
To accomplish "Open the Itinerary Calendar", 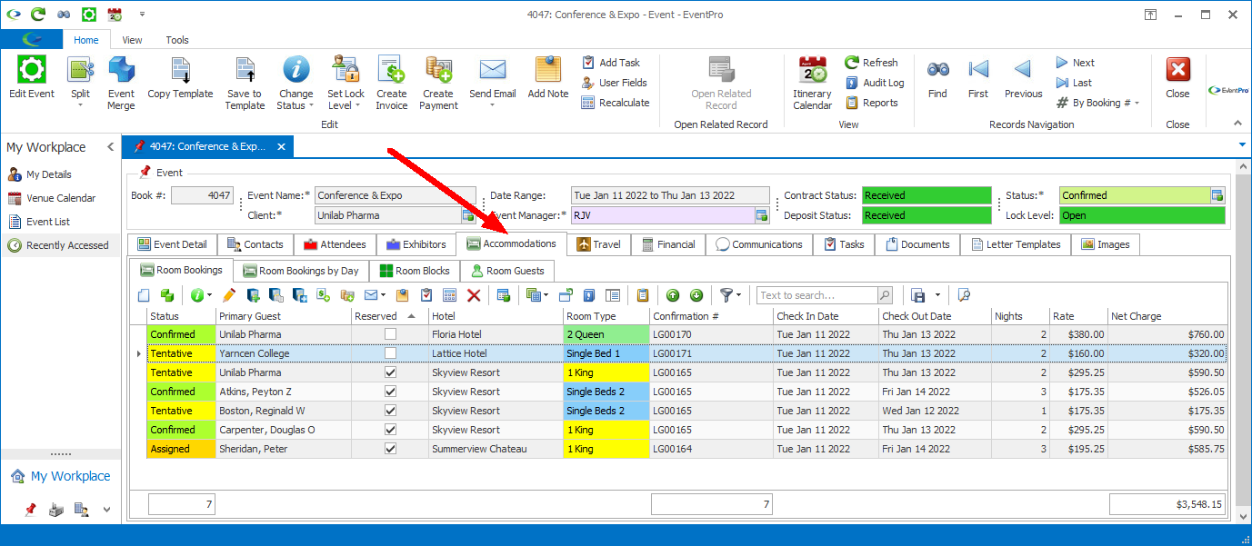I will click(812, 82).
